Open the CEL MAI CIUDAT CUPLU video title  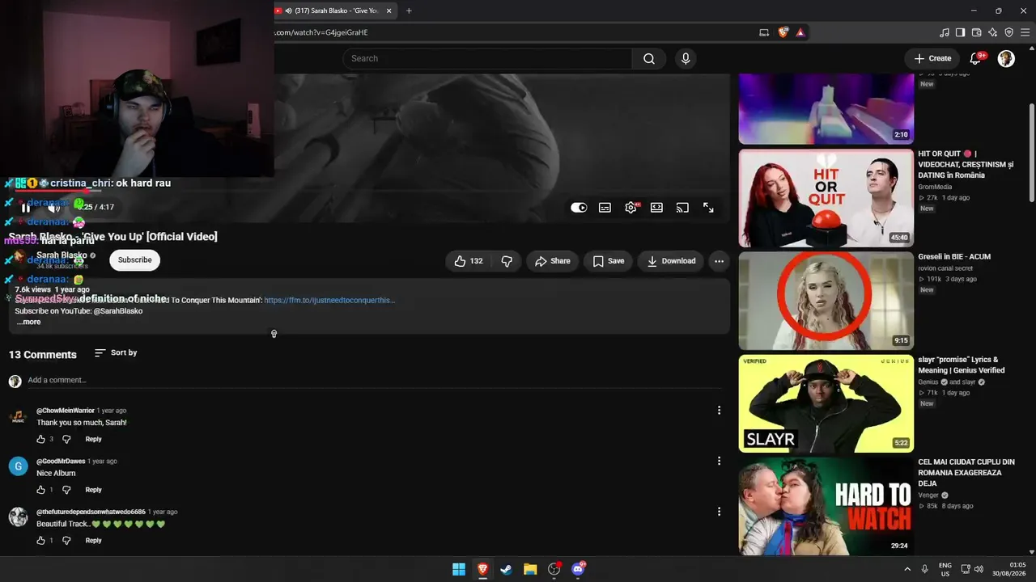pyautogui.click(x=966, y=473)
